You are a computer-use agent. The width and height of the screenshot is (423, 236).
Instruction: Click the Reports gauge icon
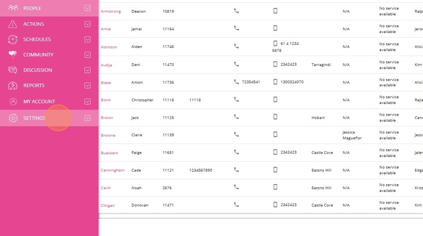pyautogui.click(x=13, y=85)
